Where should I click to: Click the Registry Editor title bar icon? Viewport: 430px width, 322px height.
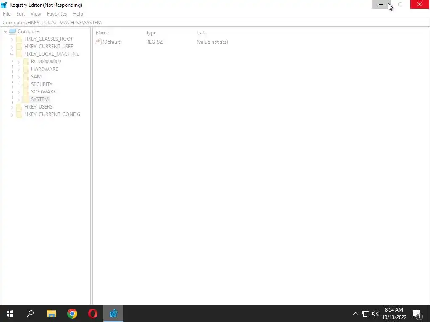point(4,5)
